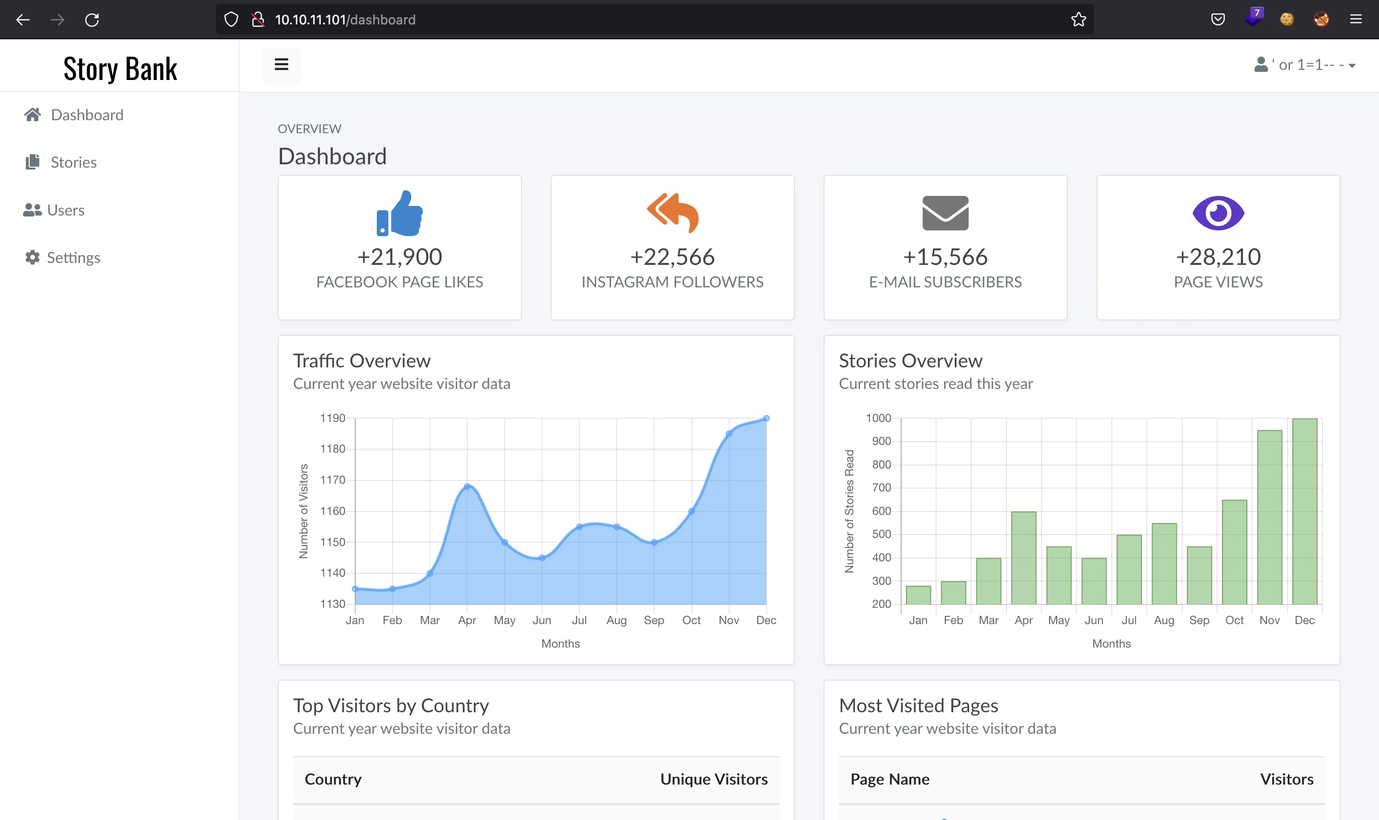
Task: Click the Dec data point on the traffic chart
Action: [766, 418]
